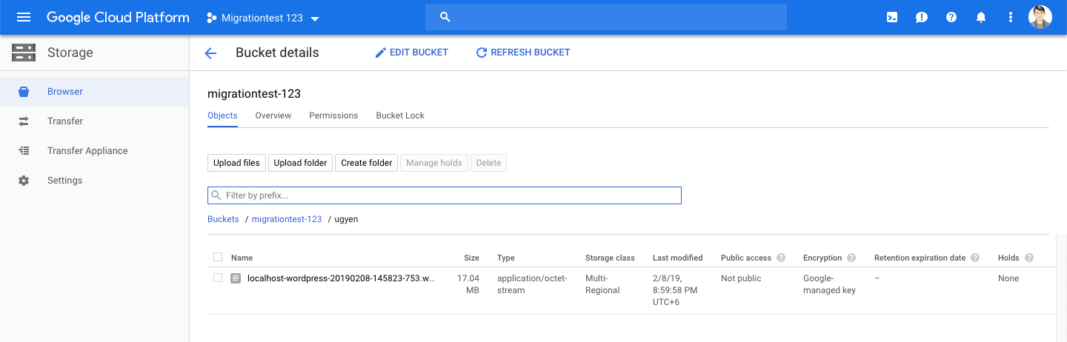Activate Cloud Shell terminal icon

(x=892, y=17)
